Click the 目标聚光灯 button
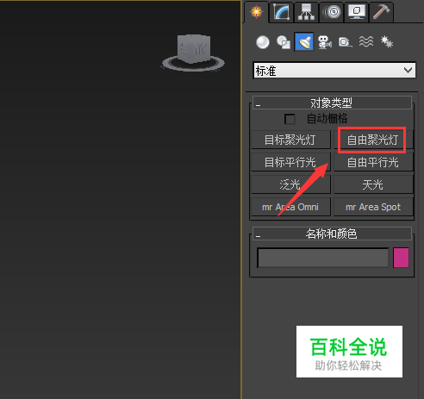 (x=290, y=140)
